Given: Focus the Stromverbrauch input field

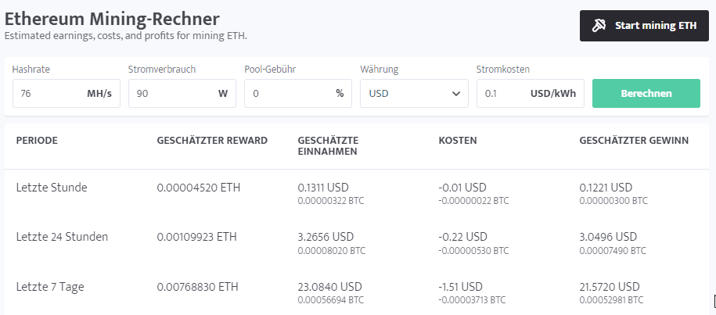Looking at the screenshot, I should point(182,94).
